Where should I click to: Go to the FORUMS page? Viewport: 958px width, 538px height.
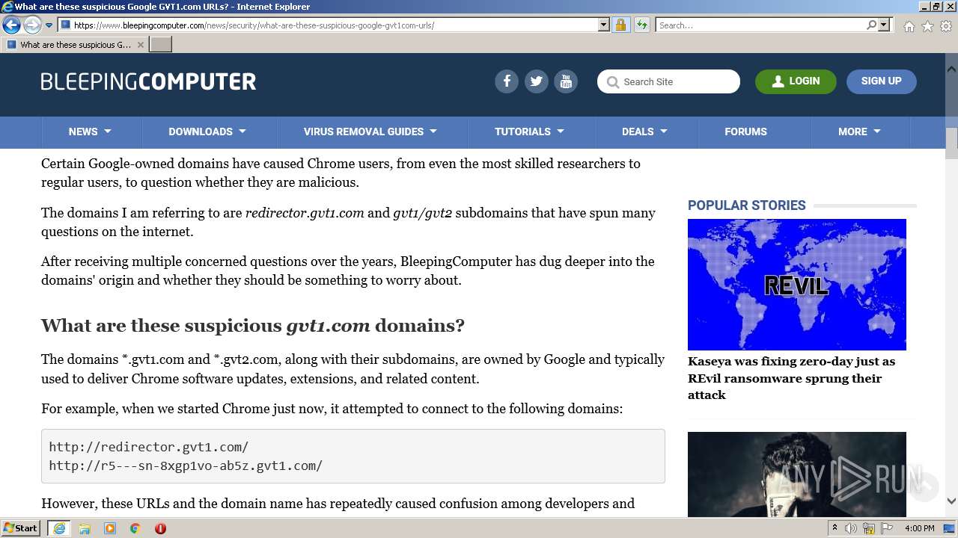click(745, 132)
